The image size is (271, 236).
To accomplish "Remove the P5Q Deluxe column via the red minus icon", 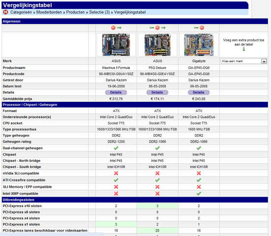I will (157, 28).
